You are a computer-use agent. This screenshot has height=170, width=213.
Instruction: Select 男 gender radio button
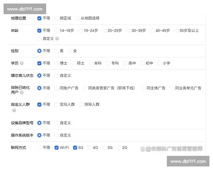point(56,51)
